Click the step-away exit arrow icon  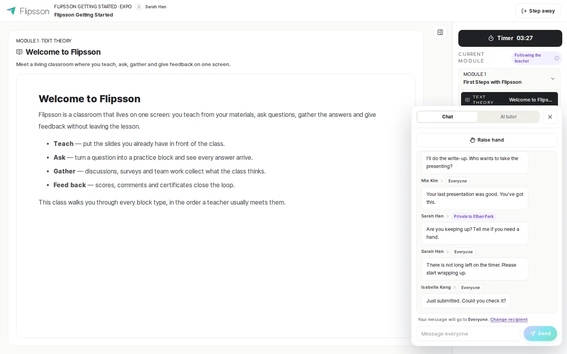coord(524,11)
